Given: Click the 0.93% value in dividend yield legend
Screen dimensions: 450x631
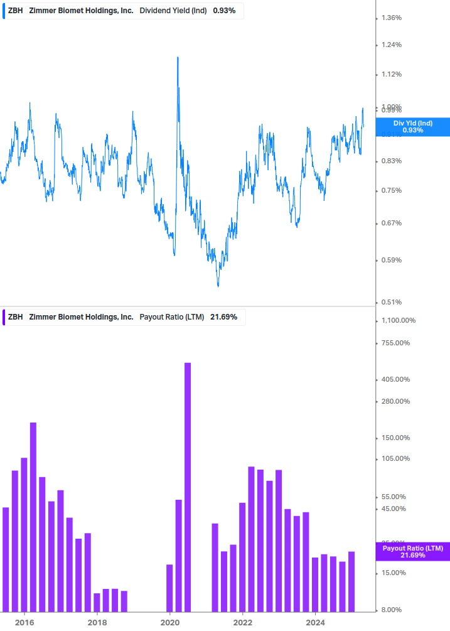Looking at the screenshot, I should click(224, 11).
